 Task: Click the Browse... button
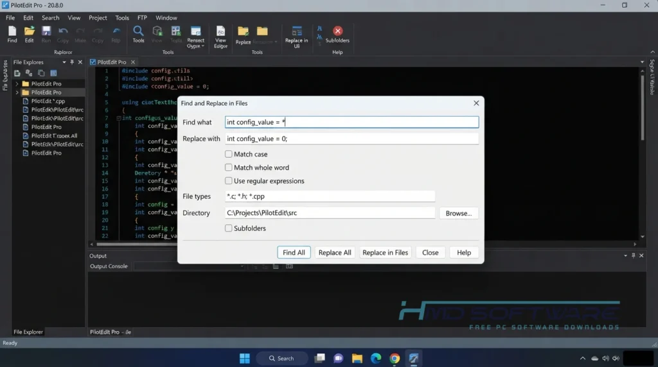[459, 213]
